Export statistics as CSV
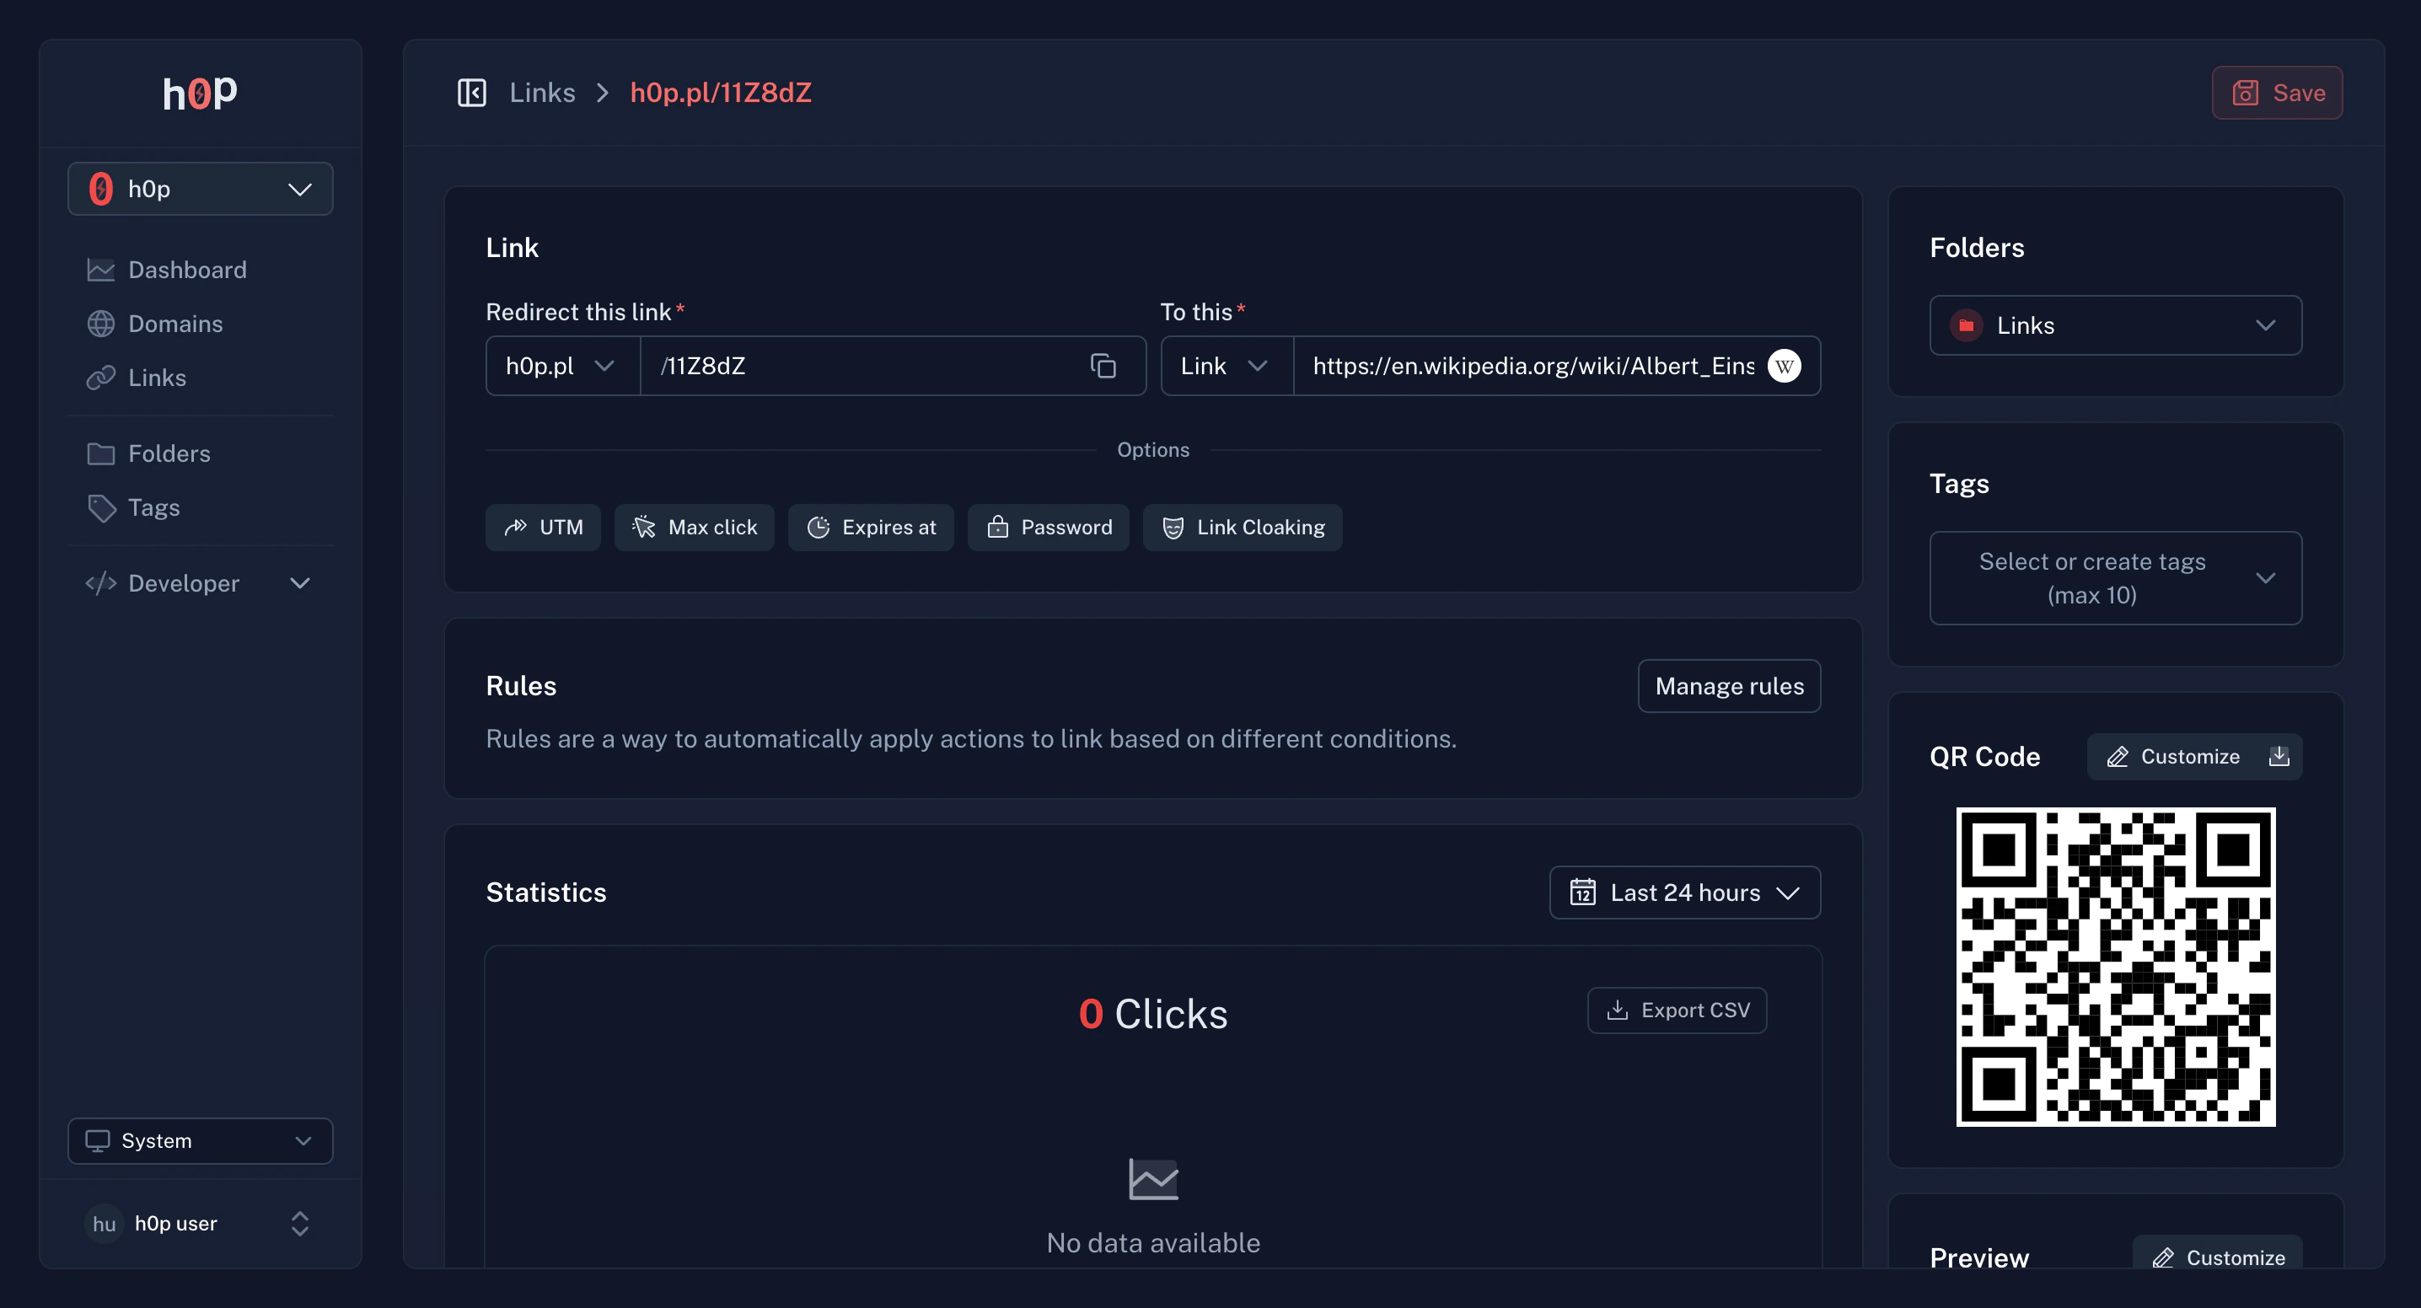 pos(1678,1010)
